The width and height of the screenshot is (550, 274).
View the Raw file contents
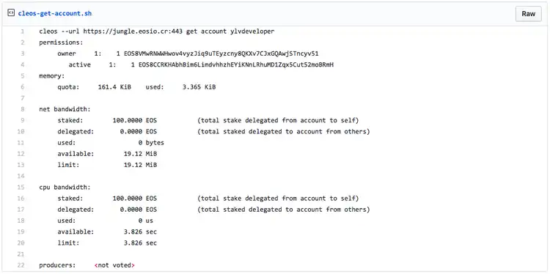[x=528, y=14]
